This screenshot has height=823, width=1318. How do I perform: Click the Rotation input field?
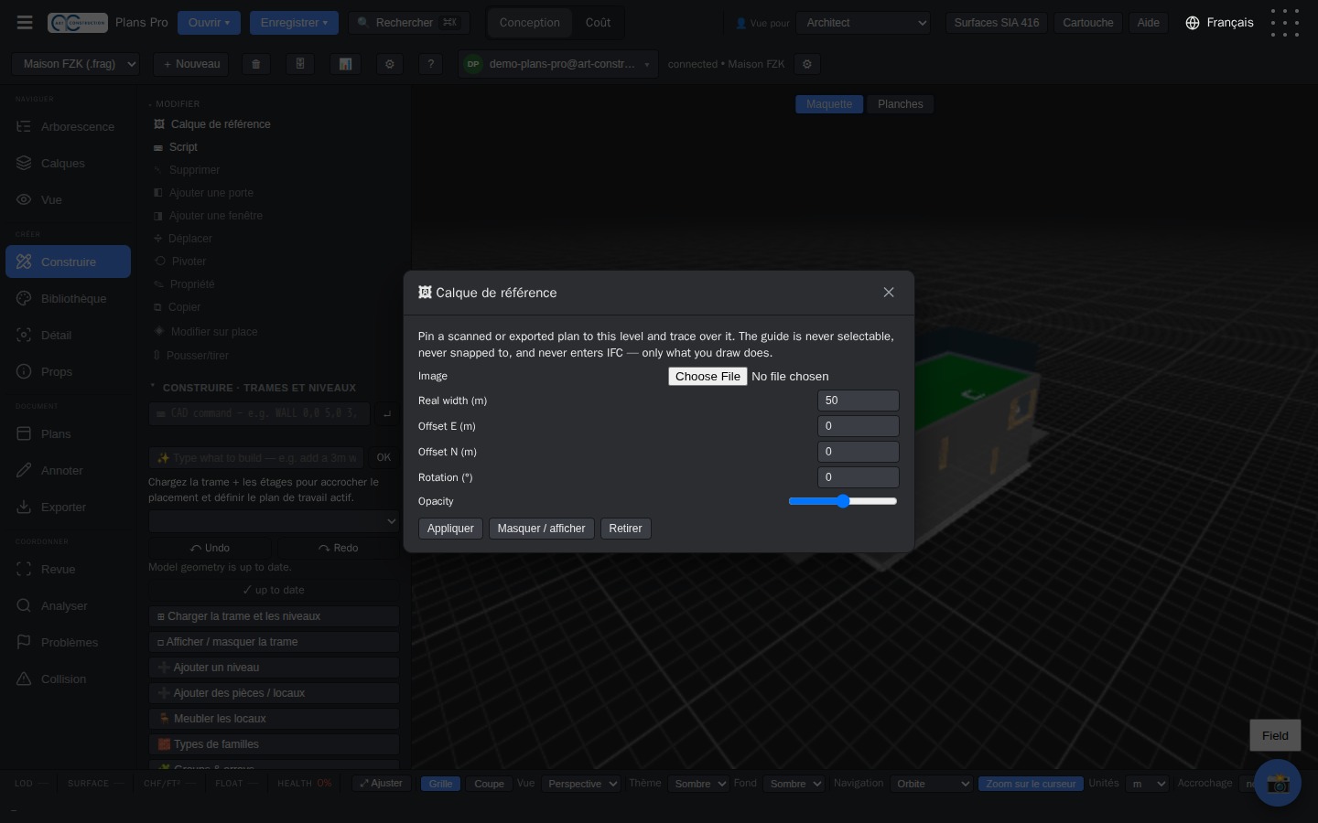click(x=859, y=477)
